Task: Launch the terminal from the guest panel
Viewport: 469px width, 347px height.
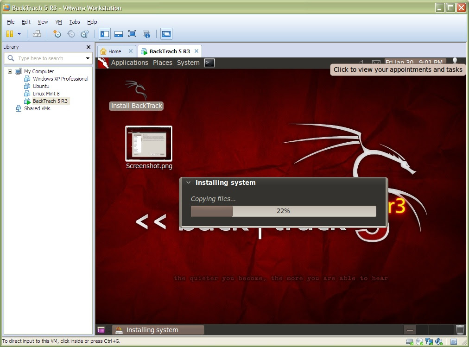Action: [x=209, y=63]
